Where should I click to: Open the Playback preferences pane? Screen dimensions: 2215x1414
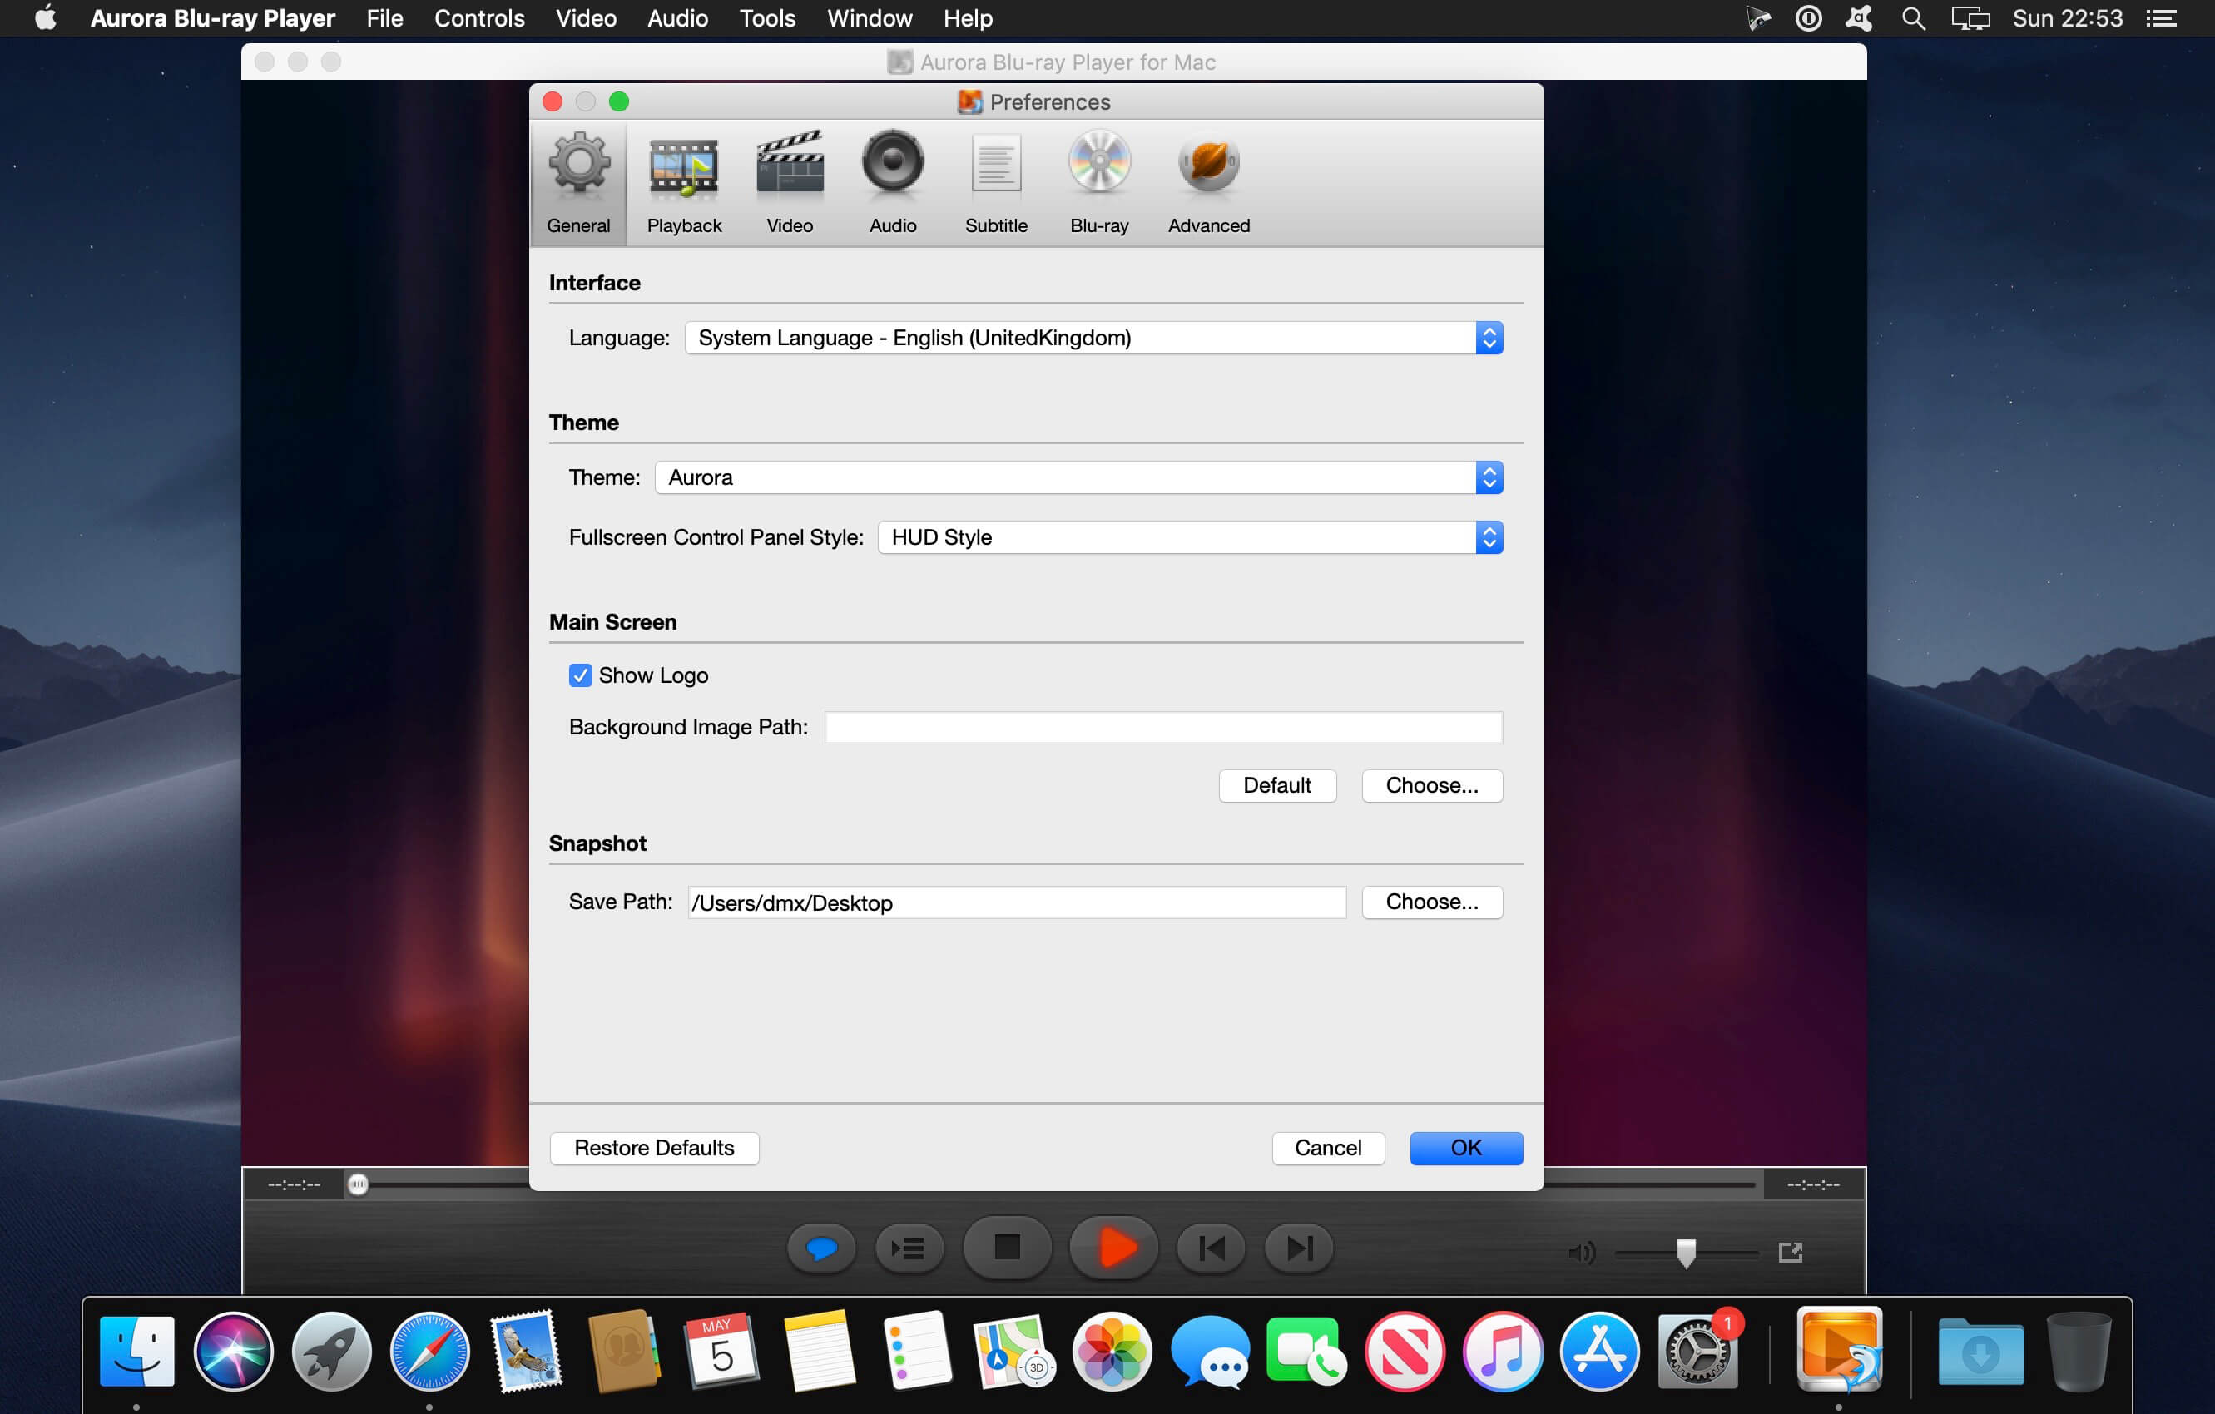point(683,184)
